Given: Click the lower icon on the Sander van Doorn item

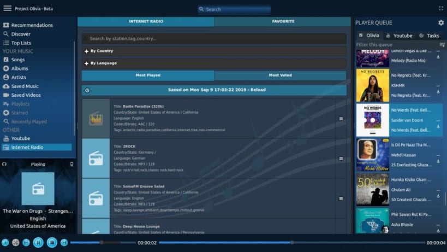Looking at the screenshot, I should coord(438,126).
